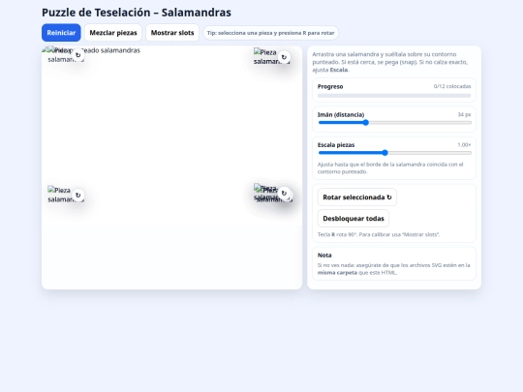
Task: Show slots via Mostrar slots
Action: (172, 33)
